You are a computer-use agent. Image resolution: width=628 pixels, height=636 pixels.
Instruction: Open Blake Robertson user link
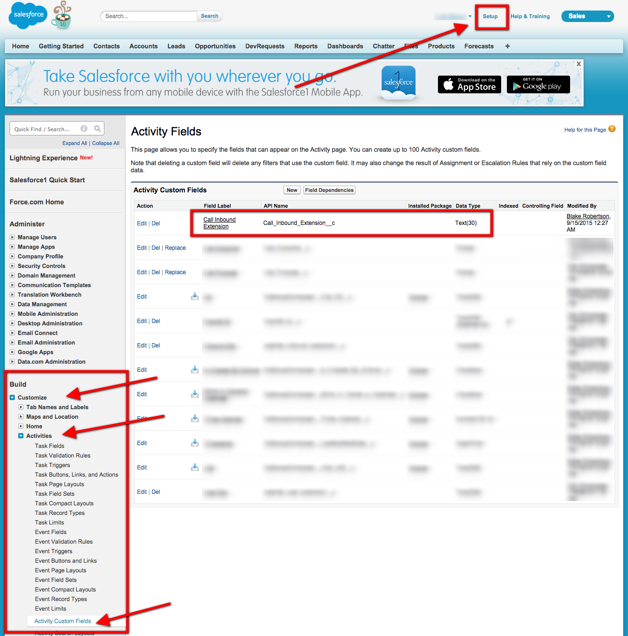pos(588,216)
